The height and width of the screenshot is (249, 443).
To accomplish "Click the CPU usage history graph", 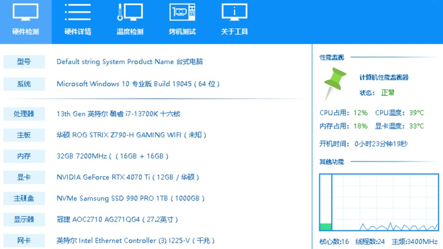I will [x=385, y=202].
